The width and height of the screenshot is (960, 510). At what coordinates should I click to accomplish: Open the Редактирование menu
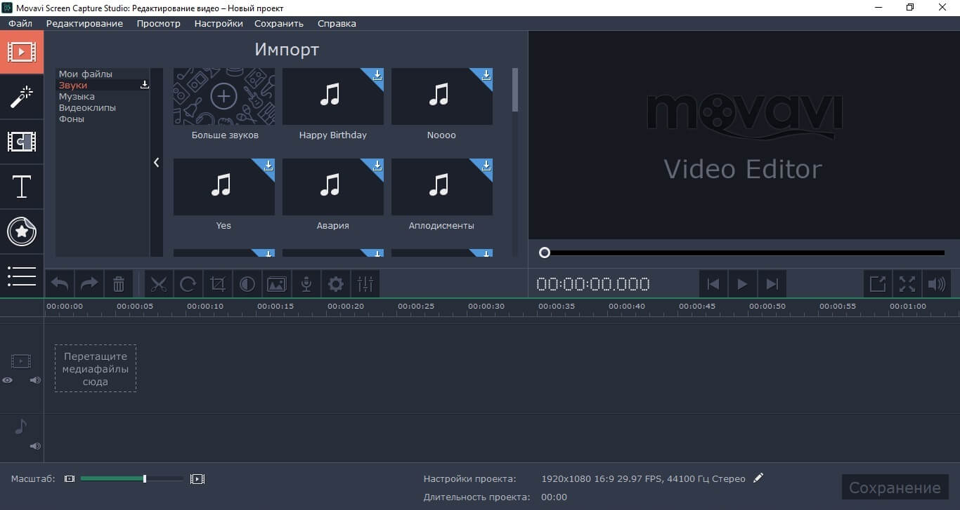click(84, 23)
